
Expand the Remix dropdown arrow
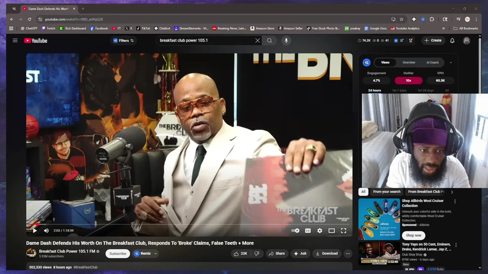tap(156, 253)
